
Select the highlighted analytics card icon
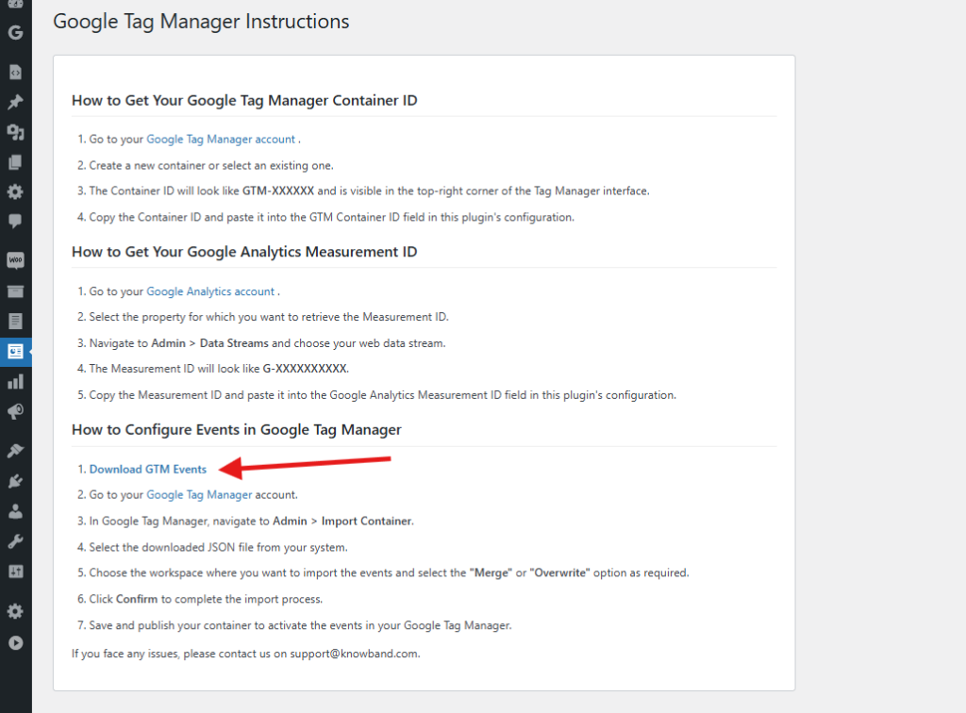[x=15, y=352]
